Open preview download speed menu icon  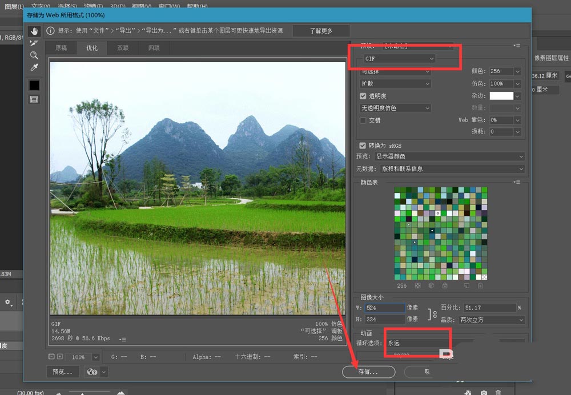(123, 339)
